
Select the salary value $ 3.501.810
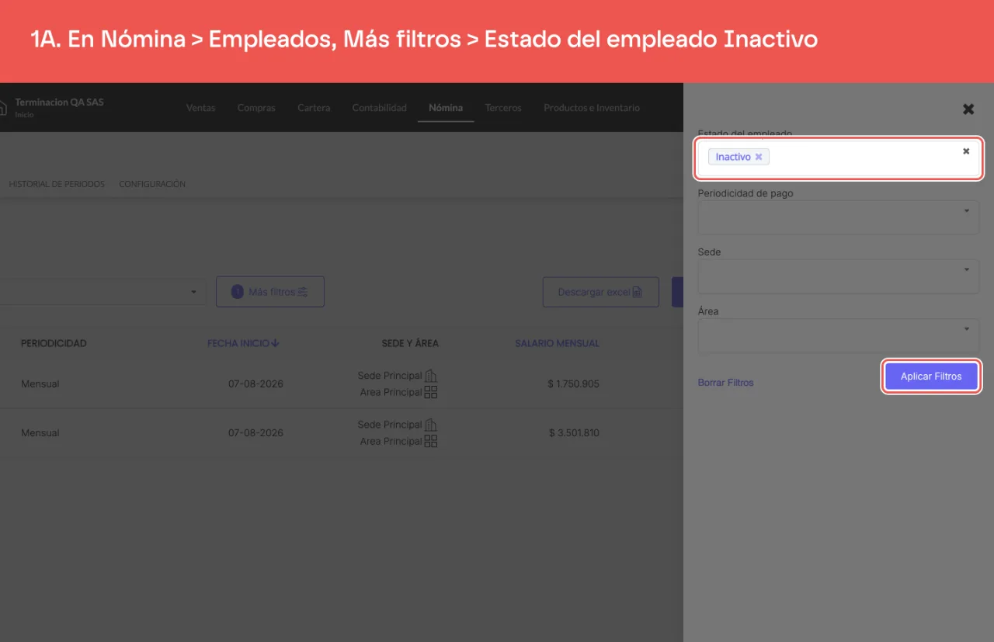[574, 433]
